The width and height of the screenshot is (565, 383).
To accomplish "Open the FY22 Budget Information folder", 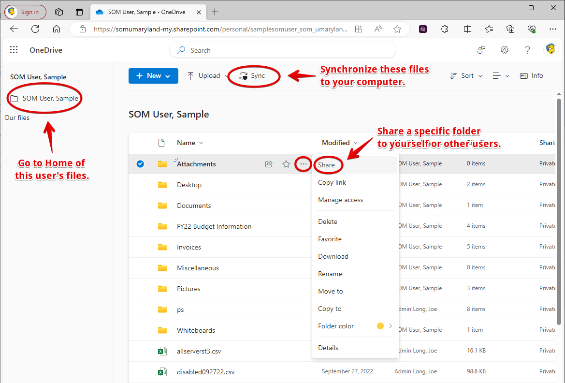I will point(214,226).
